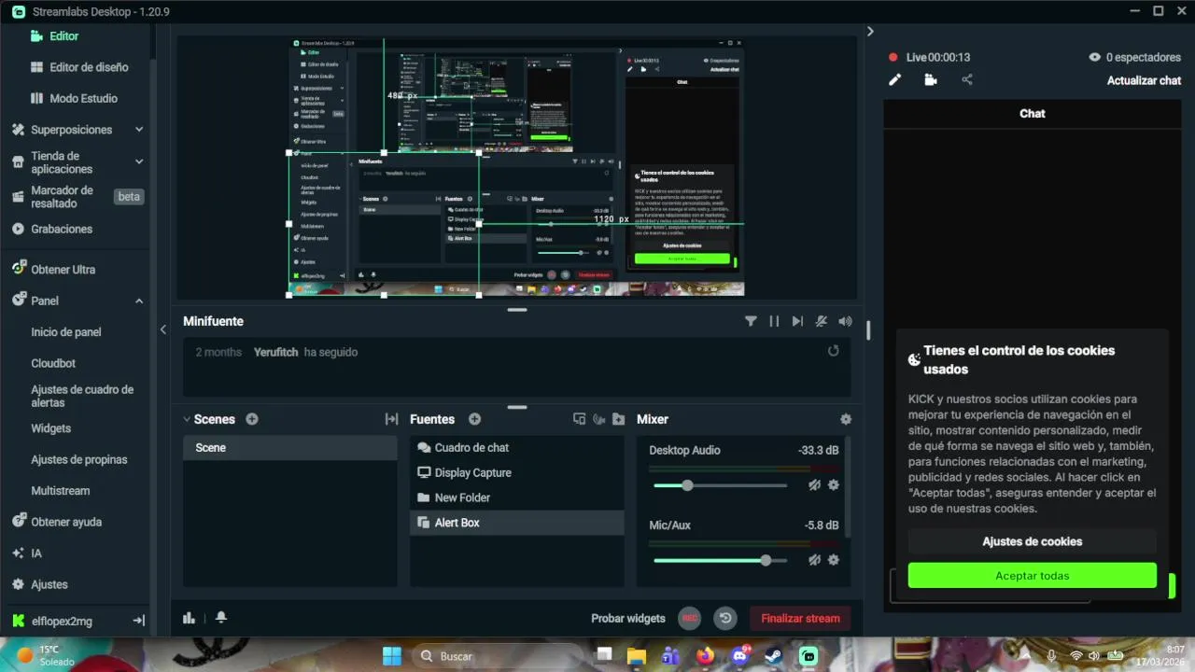This screenshot has height=672, width=1195.
Task: Toggle mute event sounds bell icon
Action: coord(821,321)
